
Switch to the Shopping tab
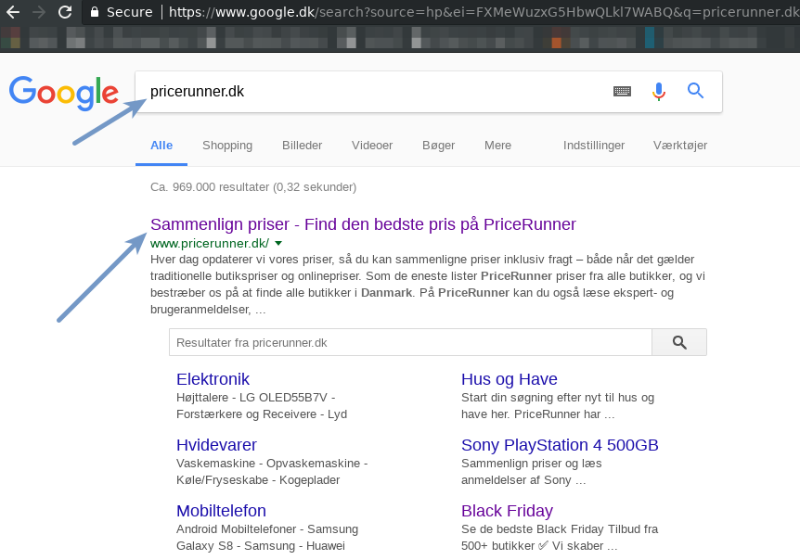point(227,146)
